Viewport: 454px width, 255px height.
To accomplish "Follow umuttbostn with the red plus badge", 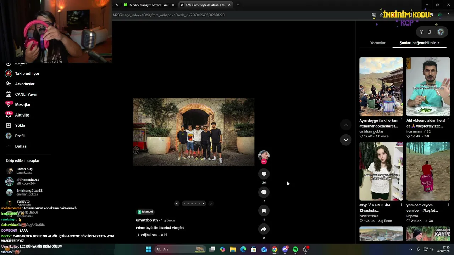I will [x=264, y=161].
